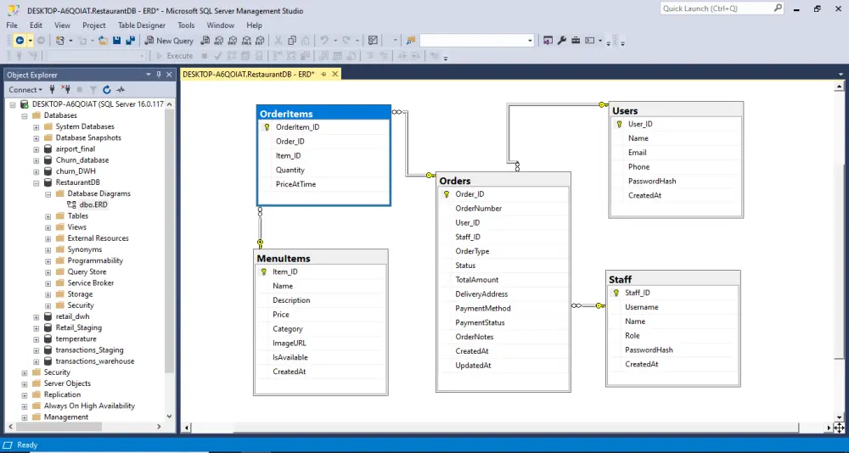Expand the Programmability folder
Image resolution: width=849 pixels, height=453 pixels.
coord(48,261)
